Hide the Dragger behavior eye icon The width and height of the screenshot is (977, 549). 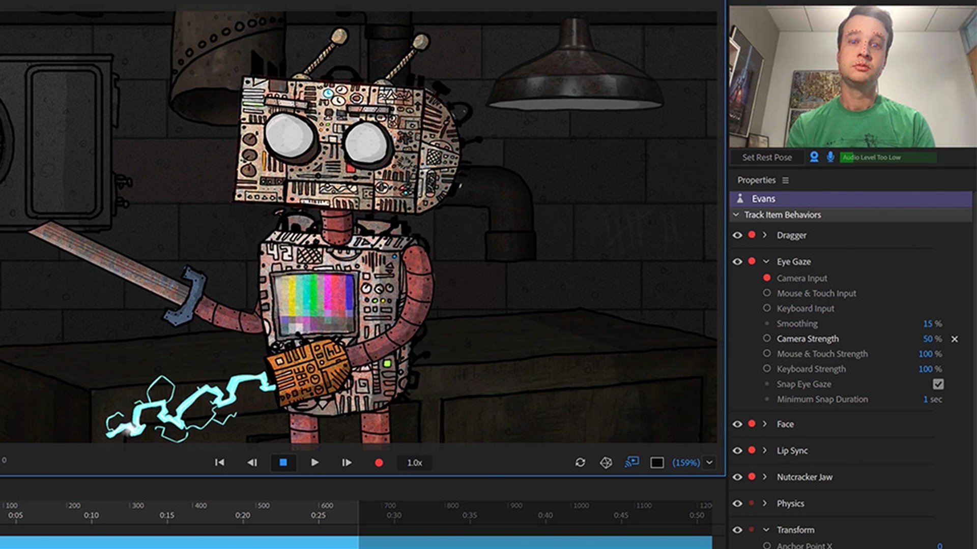pos(737,235)
